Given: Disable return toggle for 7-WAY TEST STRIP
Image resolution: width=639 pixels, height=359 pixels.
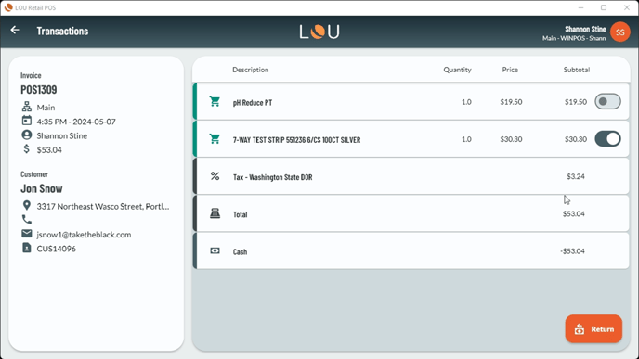Looking at the screenshot, I should [x=607, y=139].
